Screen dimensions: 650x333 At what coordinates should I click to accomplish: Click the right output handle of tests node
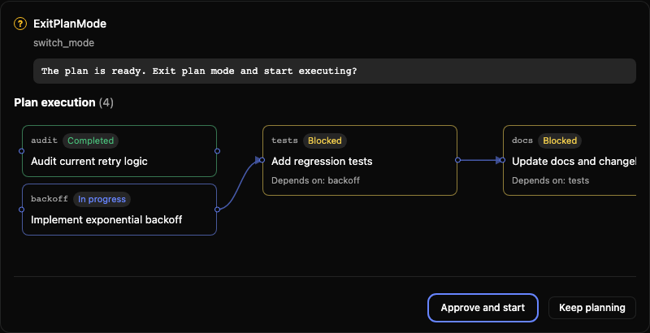point(457,160)
